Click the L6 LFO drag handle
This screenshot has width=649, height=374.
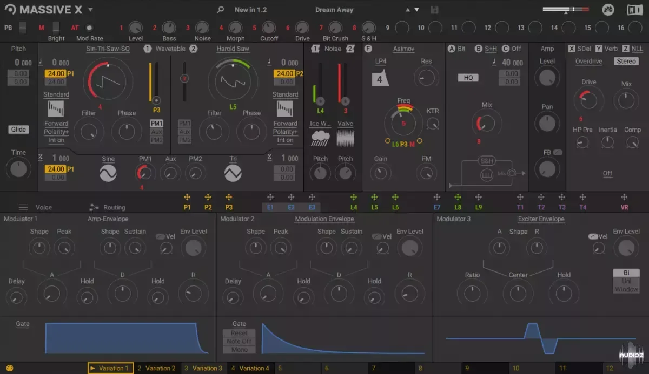395,198
